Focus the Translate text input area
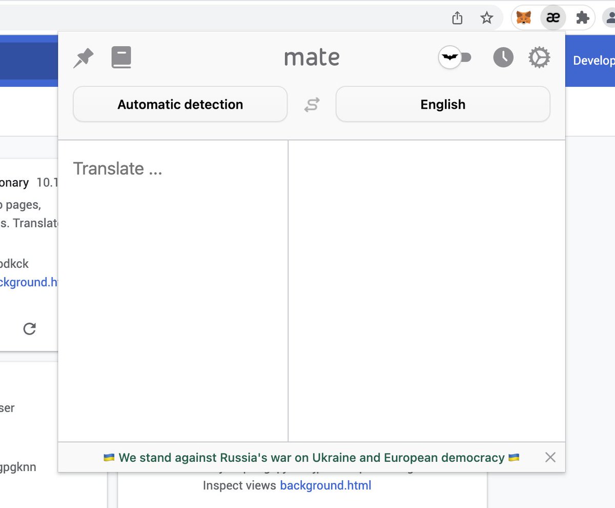 pos(173,290)
